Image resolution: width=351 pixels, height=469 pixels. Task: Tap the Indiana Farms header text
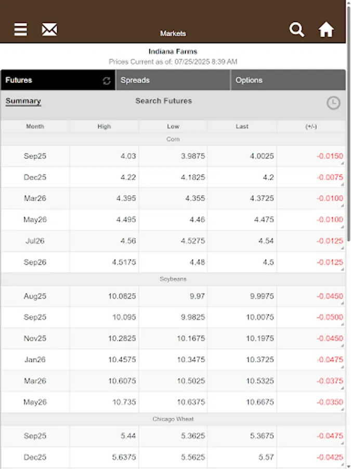pos(172,51)
